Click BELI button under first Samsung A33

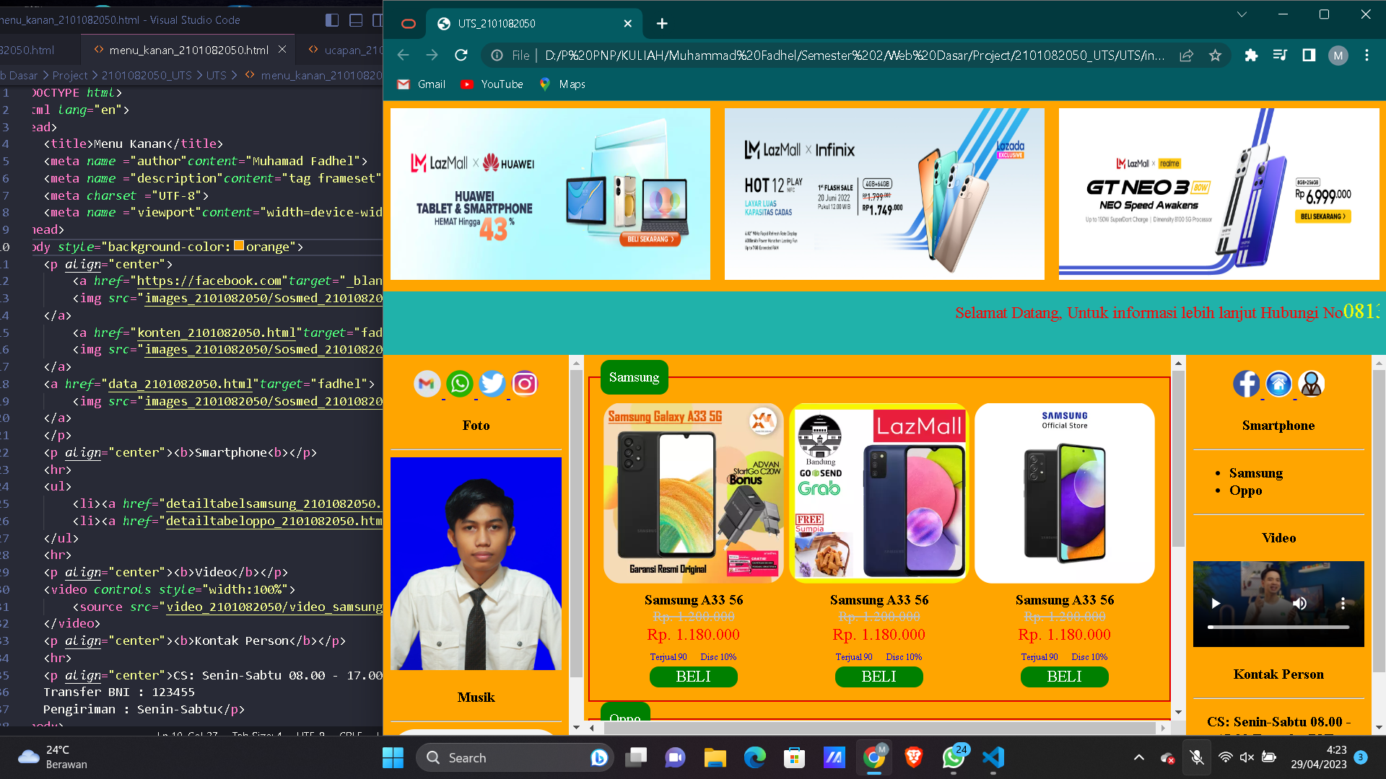(x=693, y=677)
